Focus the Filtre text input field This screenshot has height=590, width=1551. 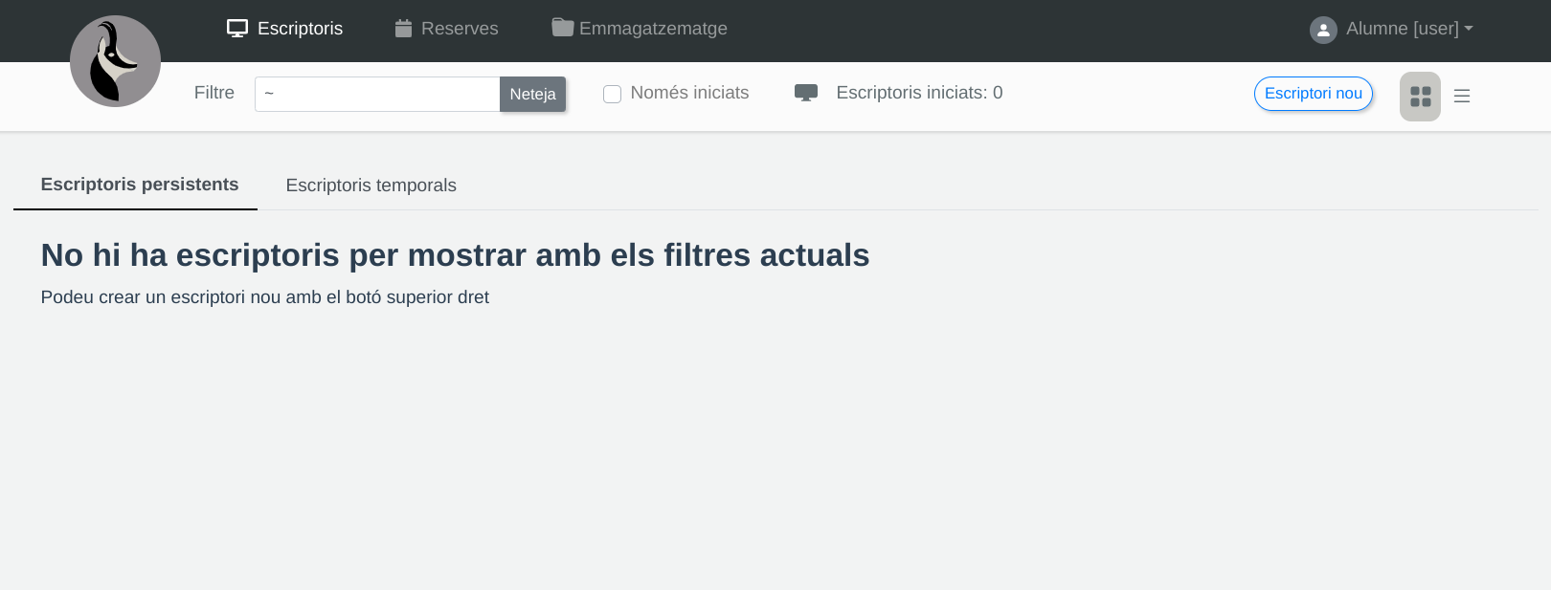[x=377, y=94]
